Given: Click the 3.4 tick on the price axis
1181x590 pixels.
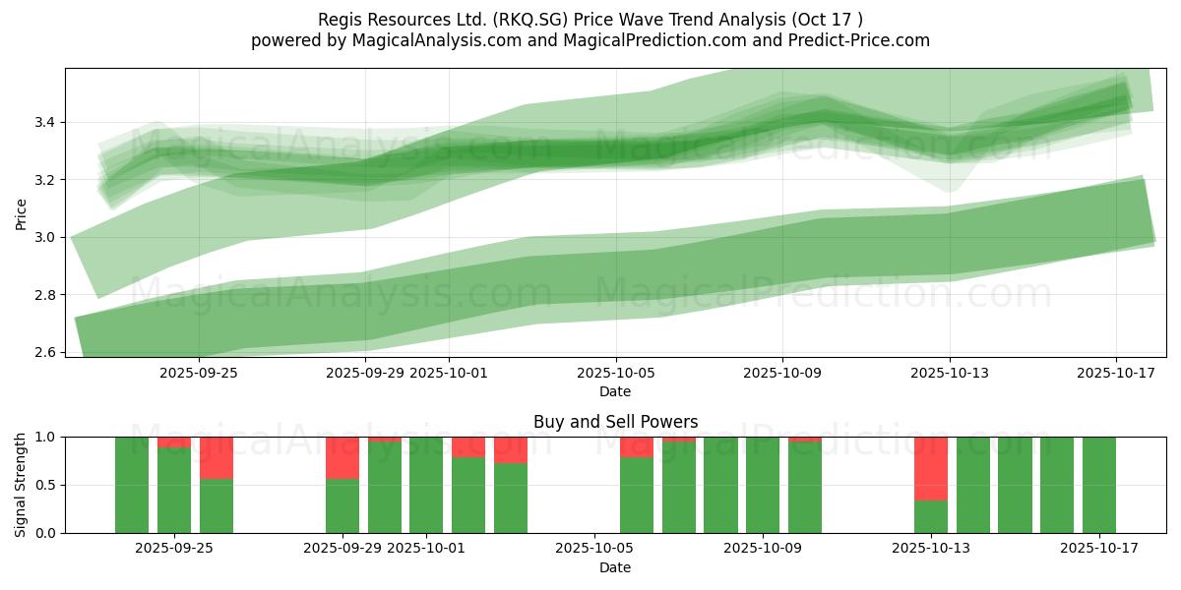Looking at the screenshot, I should click(43, 123).
